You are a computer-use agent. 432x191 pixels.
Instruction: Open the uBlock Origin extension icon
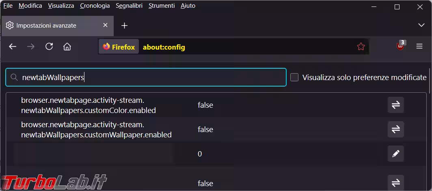point(400,46)
